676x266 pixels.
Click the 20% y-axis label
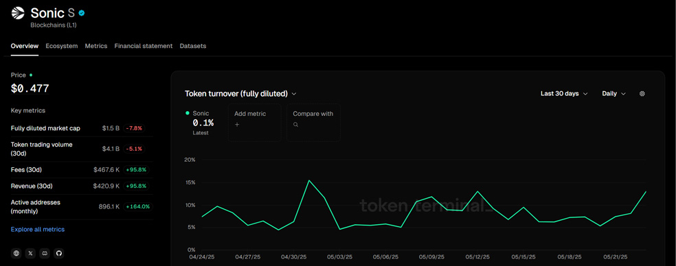coord(190,160)
